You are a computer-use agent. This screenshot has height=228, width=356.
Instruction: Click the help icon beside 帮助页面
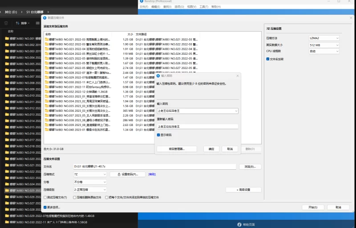click(239, 224)
